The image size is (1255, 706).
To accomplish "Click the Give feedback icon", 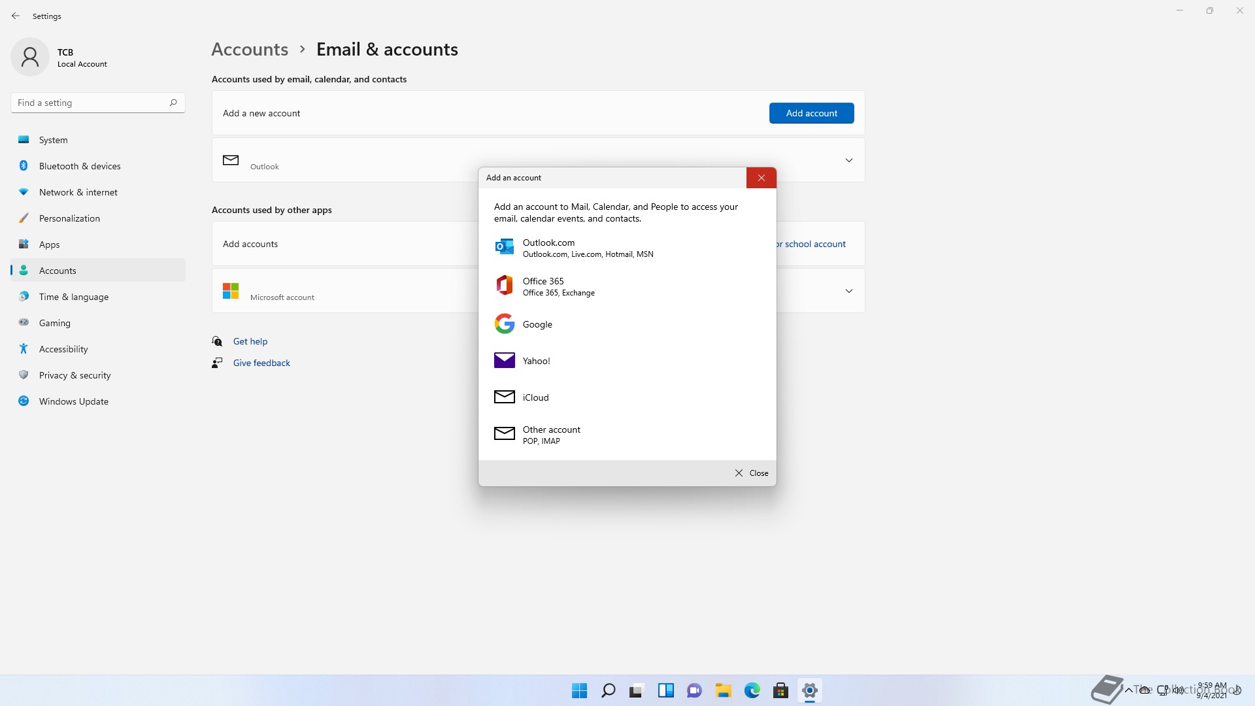I will coord(217,363).
